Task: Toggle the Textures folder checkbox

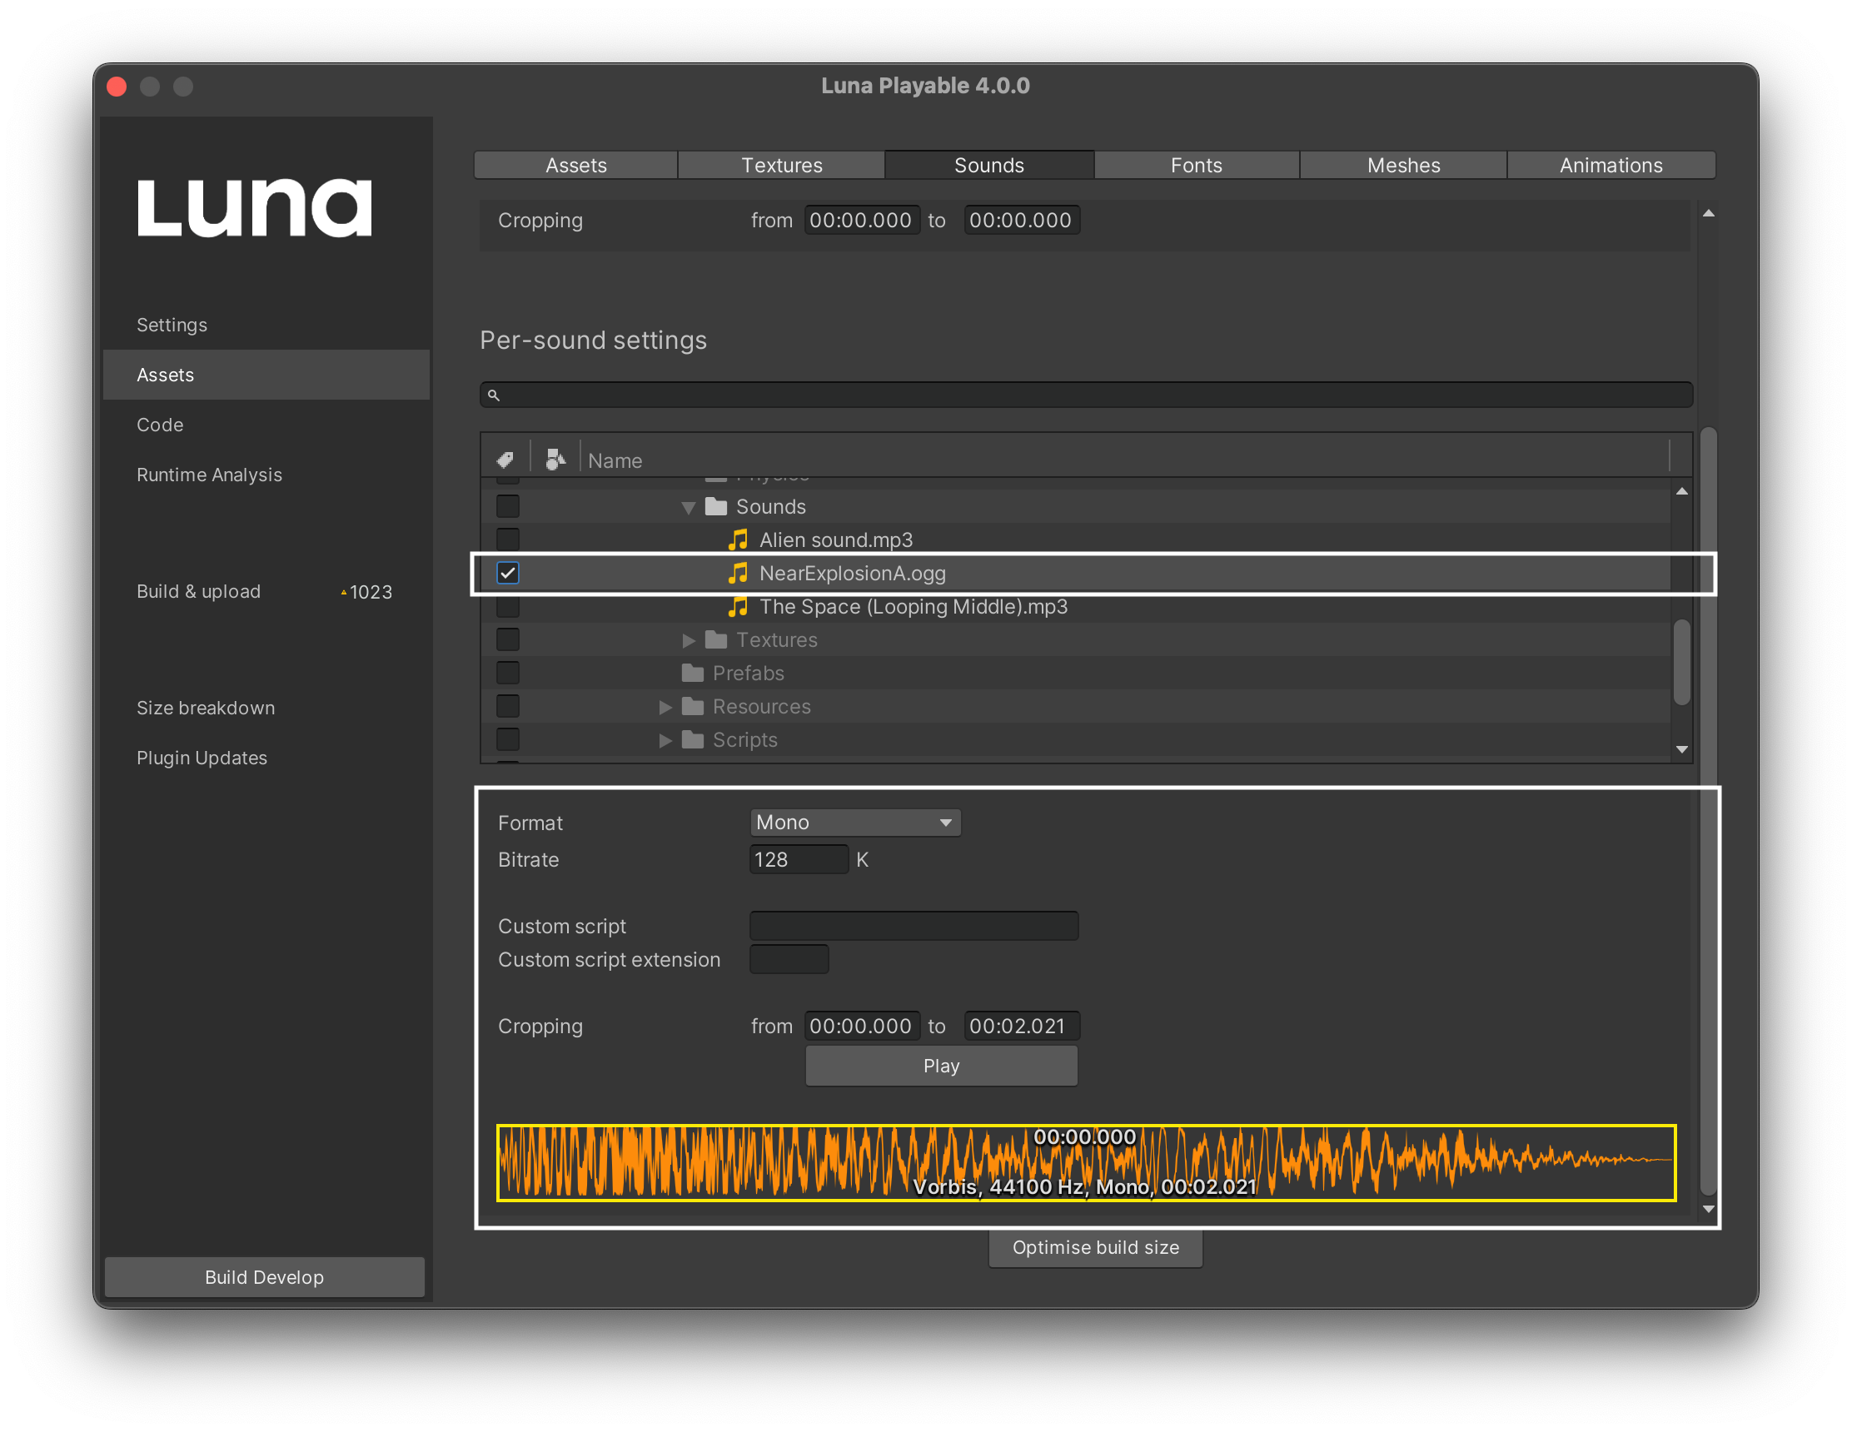Action: click(x=508, y=640)
